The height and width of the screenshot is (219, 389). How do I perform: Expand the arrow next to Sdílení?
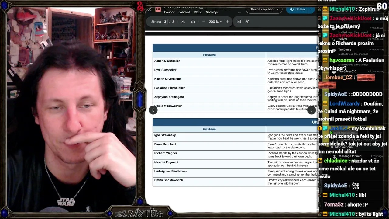point(311,9)
